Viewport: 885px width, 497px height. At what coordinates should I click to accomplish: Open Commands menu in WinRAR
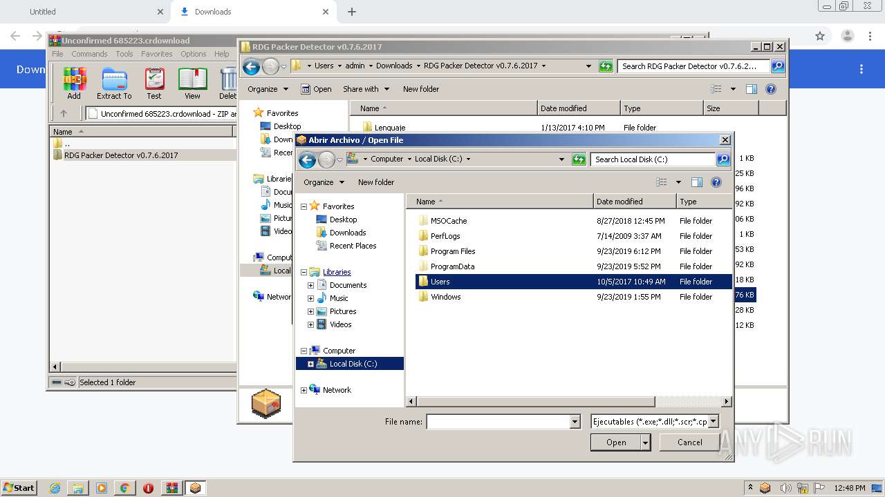[89, 54]
